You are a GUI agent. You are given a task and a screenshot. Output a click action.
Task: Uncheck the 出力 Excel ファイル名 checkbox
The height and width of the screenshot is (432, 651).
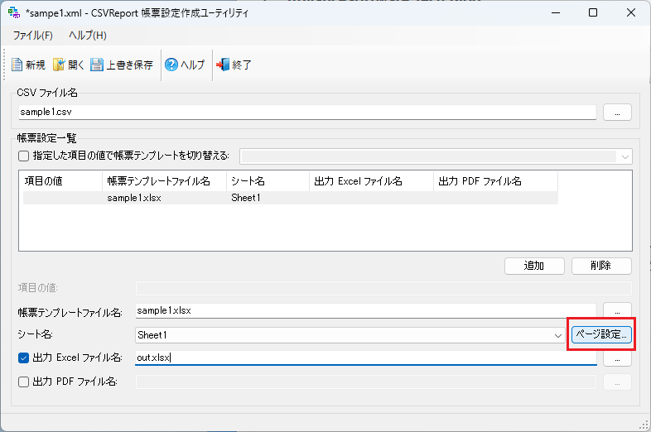point(24,358)
